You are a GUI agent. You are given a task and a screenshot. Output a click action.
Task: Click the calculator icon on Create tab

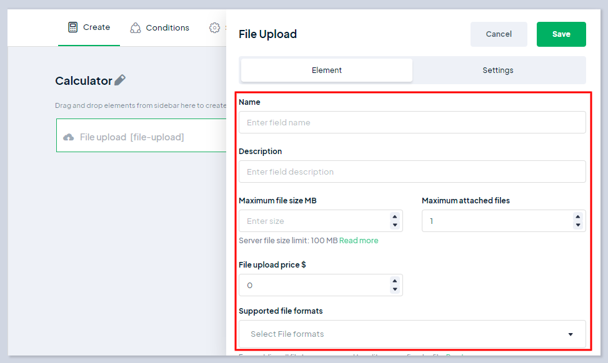coord(73,27)
